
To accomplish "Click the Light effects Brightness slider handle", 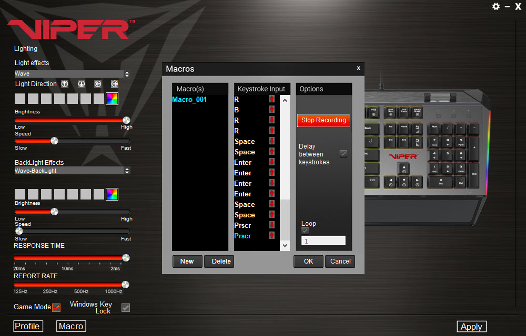I will pos(126,120).
